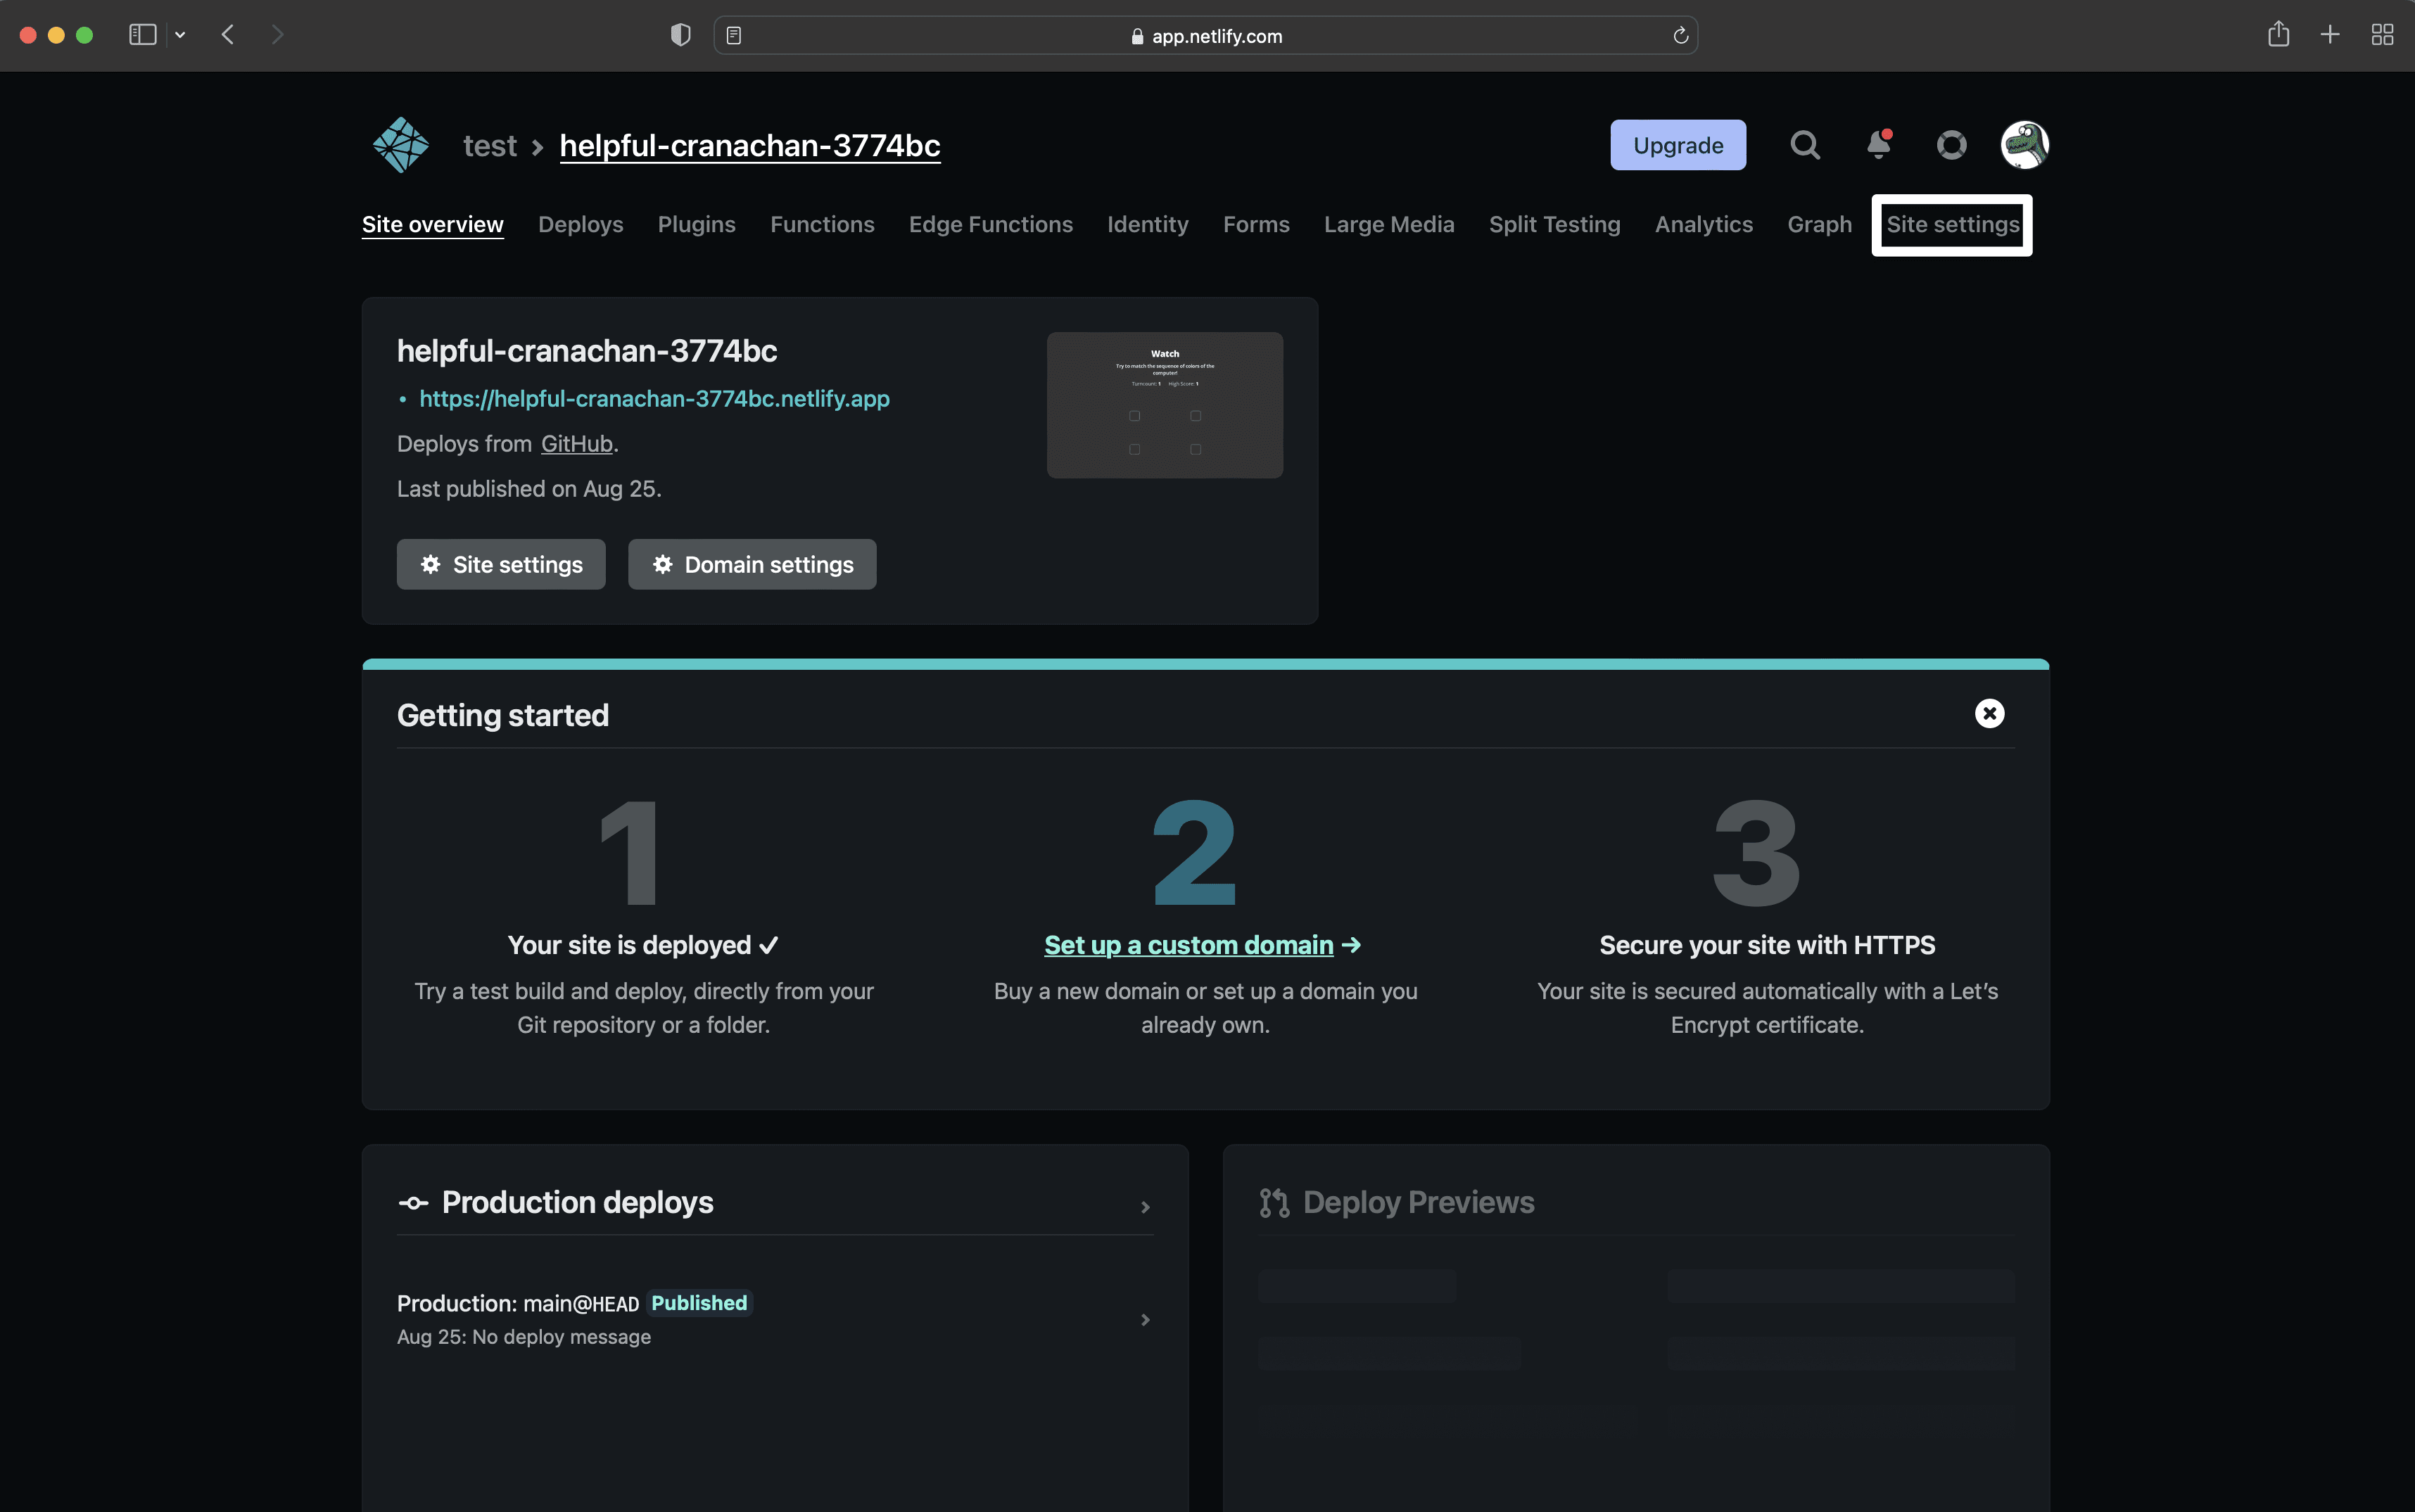Click the Share icon in Safari toolbar
Viewport: 2415px width, 1512px height.
pos(2279,34)
